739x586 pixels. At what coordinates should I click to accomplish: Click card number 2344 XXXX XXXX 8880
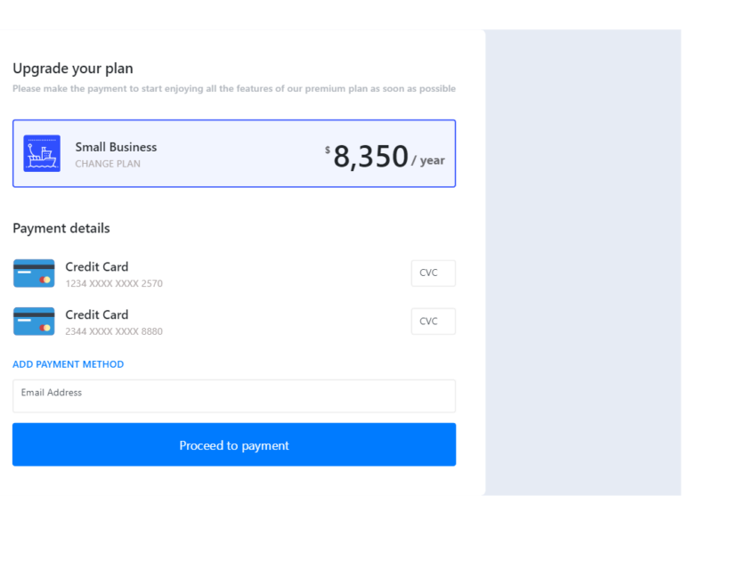(114, 332)
